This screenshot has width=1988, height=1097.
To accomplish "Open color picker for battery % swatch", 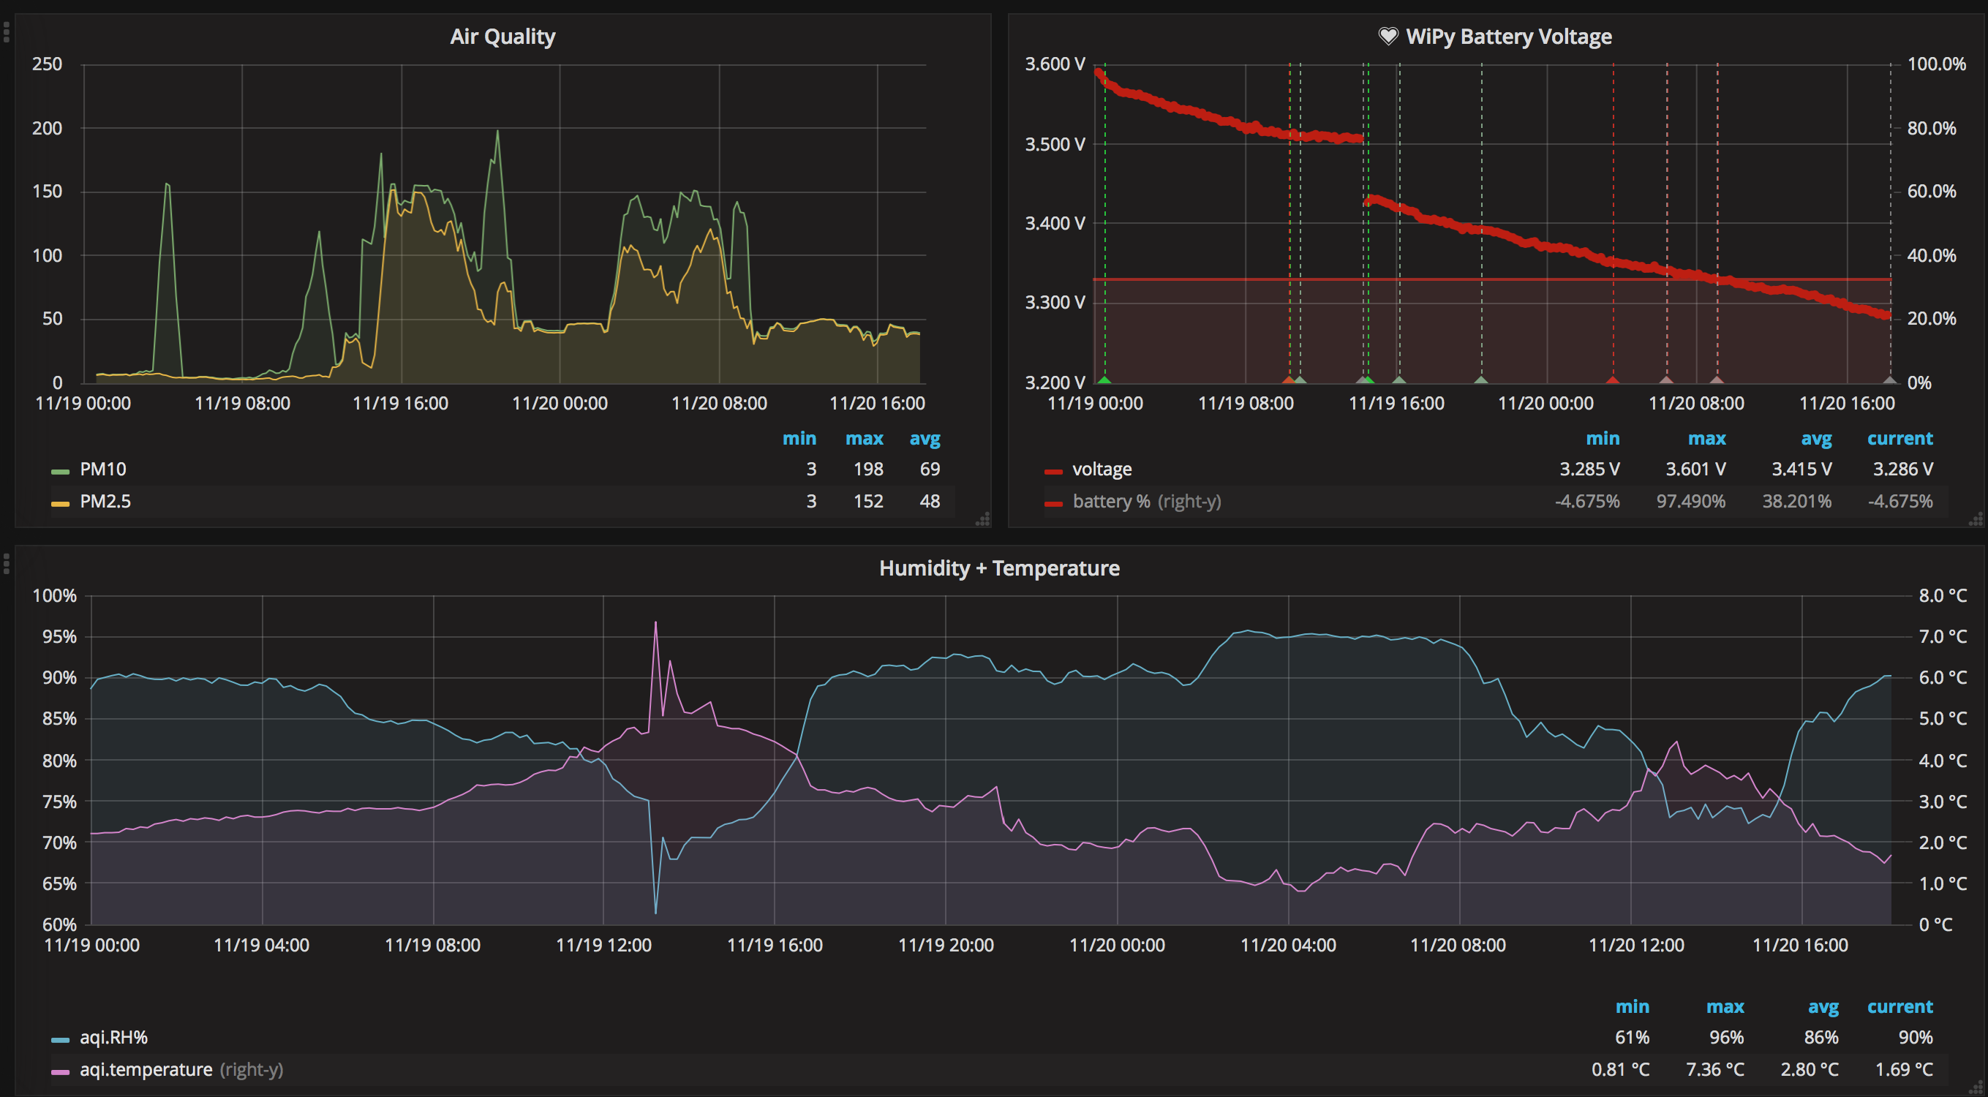I will point(1053,504).
